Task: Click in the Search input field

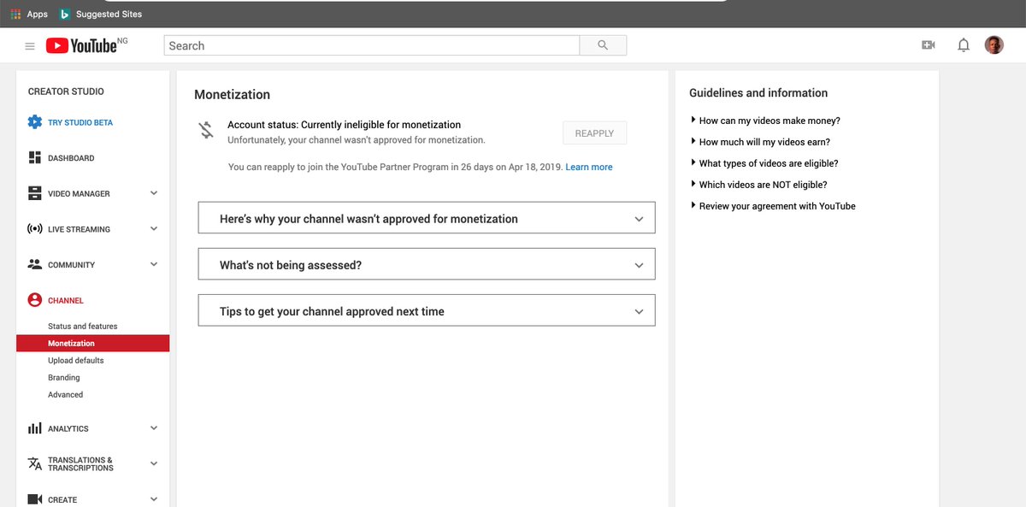Action: [372, 45]
